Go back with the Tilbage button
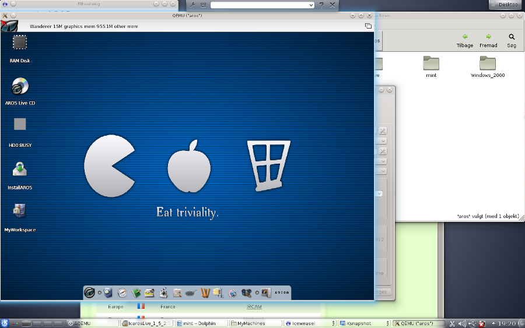Image resolution: width=525 pixels, height=328 pixels. (464, 40)
